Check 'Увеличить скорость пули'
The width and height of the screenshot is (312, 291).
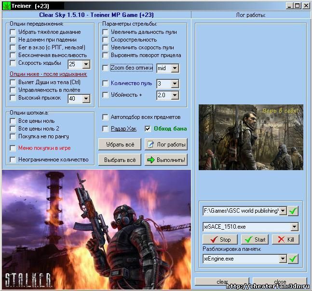(x=105, y=47)
